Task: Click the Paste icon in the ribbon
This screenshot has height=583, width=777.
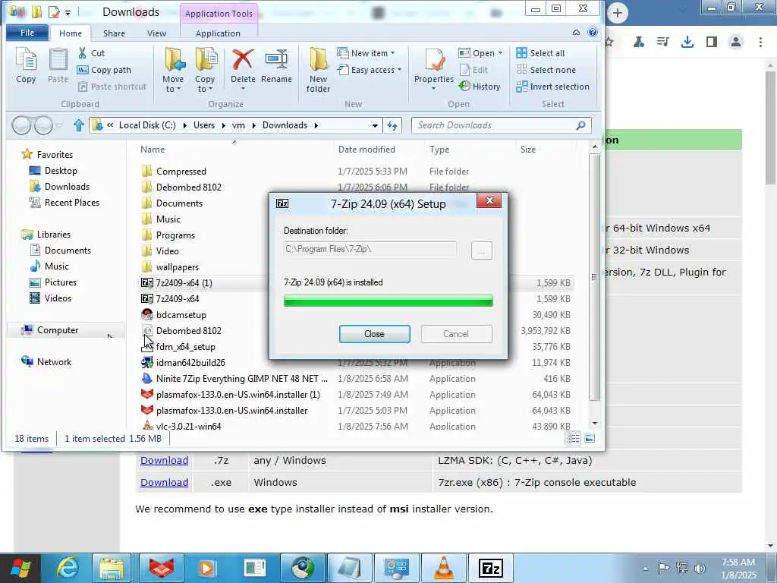Action: [x=58, y=66]
